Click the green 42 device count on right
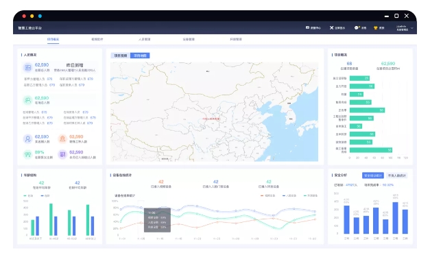430x255 pixels. pyautogui.click(x=269, y=182)
